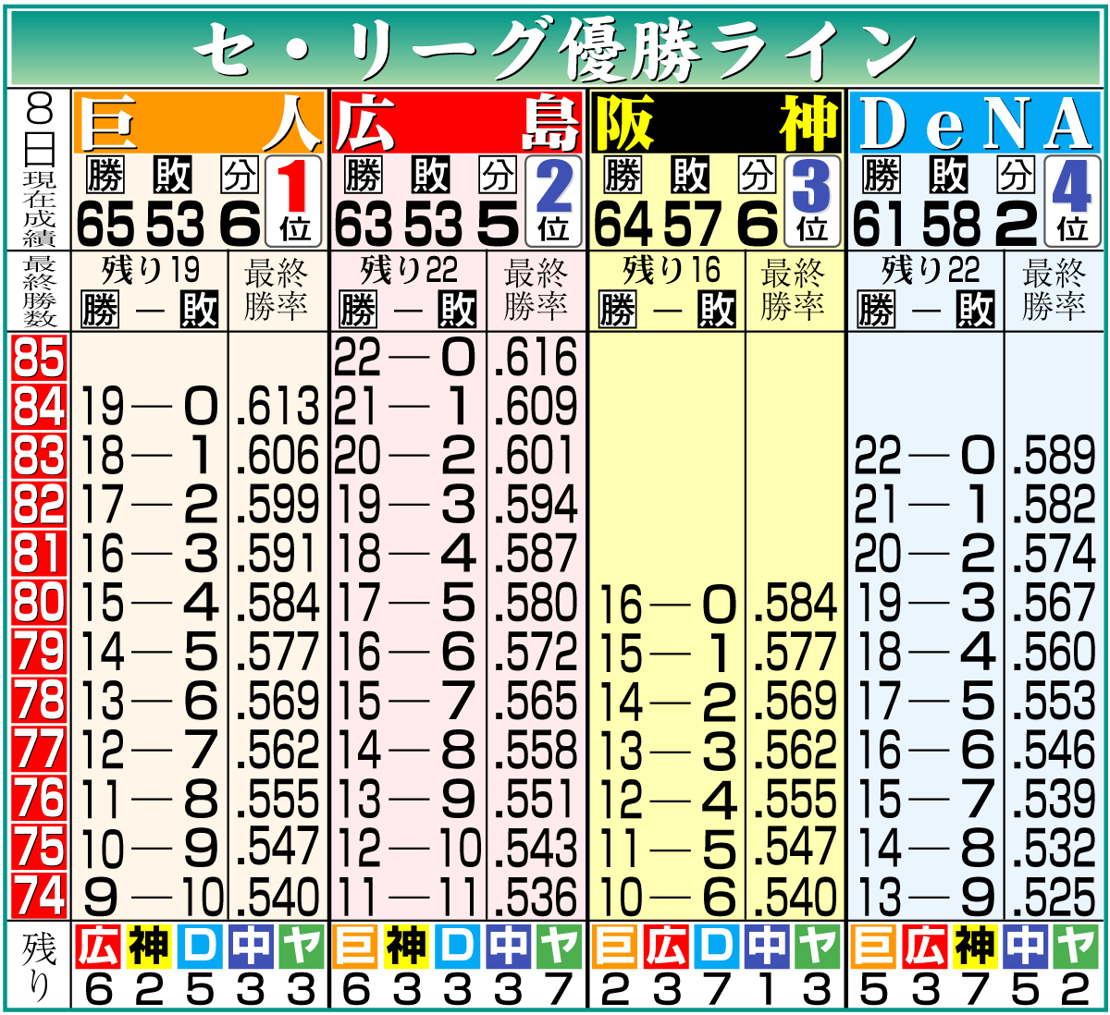This screenshot has height=1015, width=1110.
Task: Click the blue 2位 rank badge
Action: pyautogui.click(x=553, y=202)
